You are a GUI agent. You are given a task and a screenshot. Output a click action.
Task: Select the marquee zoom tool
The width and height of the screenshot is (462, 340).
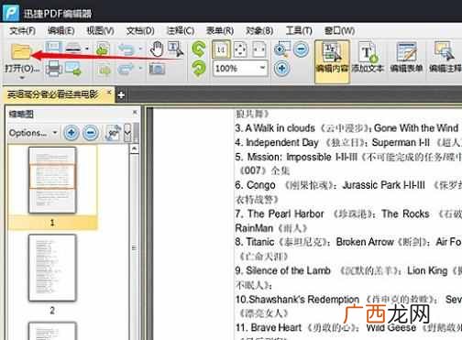click(x=282, y=49)
